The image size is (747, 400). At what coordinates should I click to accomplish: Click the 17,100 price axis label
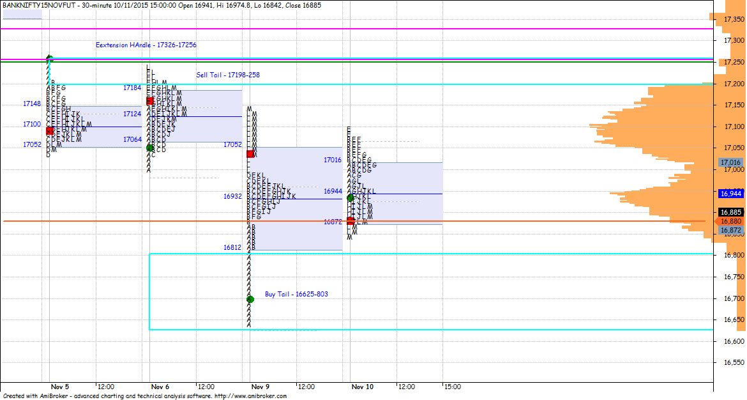[x=734, y=127]
